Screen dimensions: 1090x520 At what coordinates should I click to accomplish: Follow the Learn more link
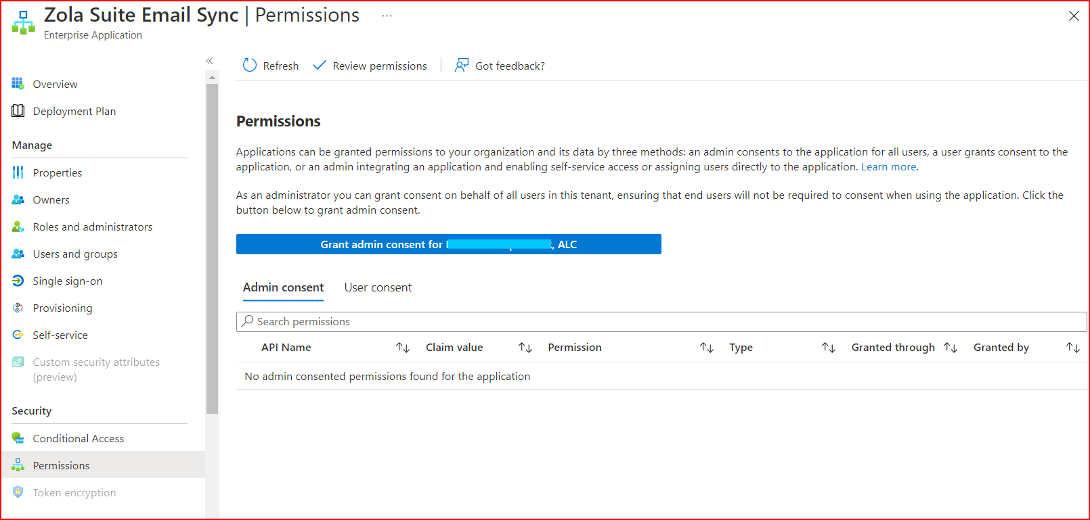[889, 167]
